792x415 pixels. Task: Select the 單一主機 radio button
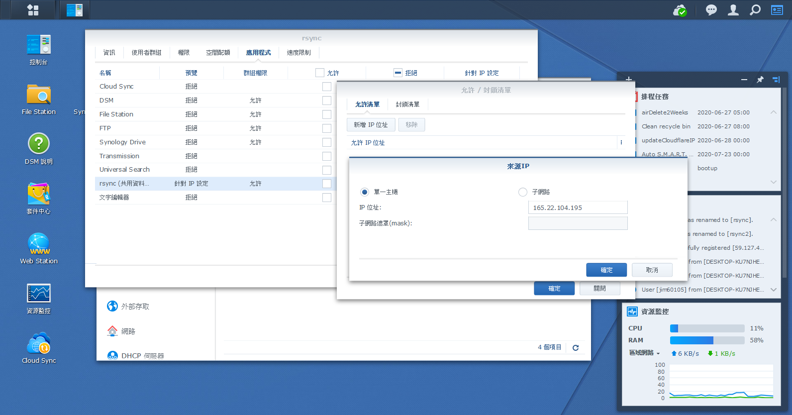[365, 192]
